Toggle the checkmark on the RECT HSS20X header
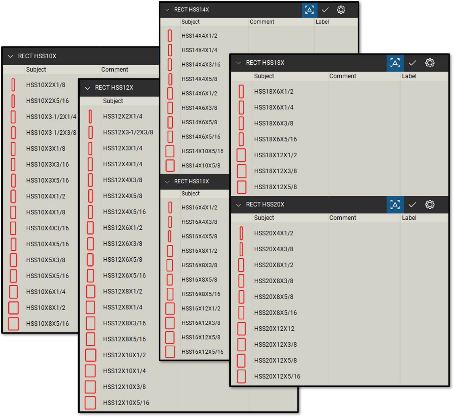Screen dimensions: 454x417 (412, 204)
